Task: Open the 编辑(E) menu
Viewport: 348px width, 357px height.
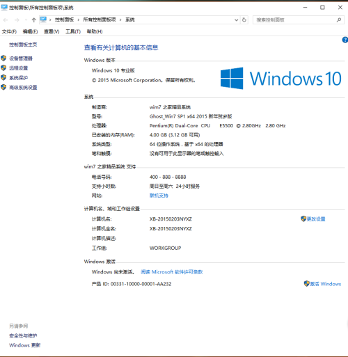Action: click(x=30, y=31)
